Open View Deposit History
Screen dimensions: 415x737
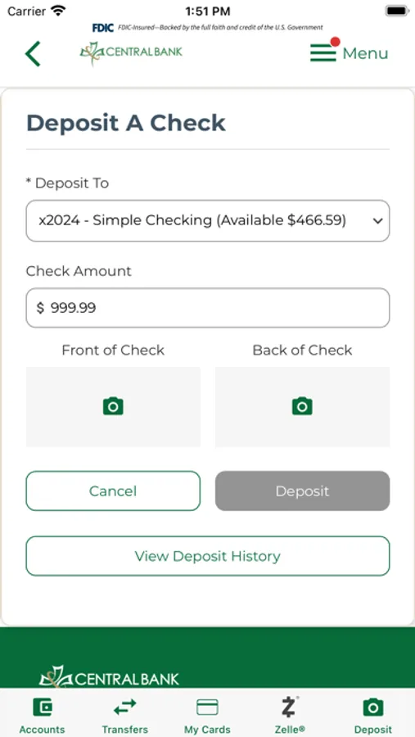tap(208, 556)
